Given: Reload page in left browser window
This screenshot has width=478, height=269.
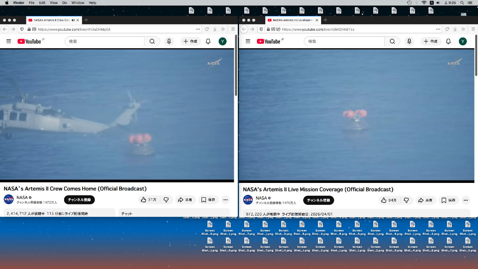Looking at the screenshot, I should pos(207,29).
